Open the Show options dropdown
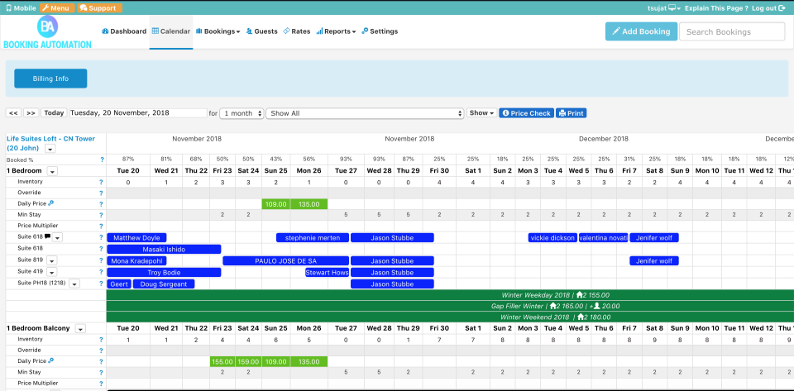The image size is (794, 391). coord(481,113)
